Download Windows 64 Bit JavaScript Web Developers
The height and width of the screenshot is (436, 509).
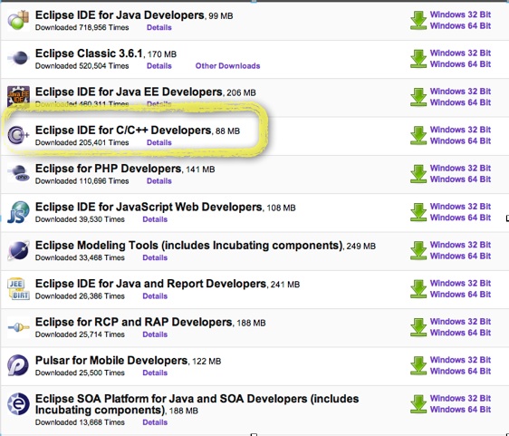tap(460, 218)
